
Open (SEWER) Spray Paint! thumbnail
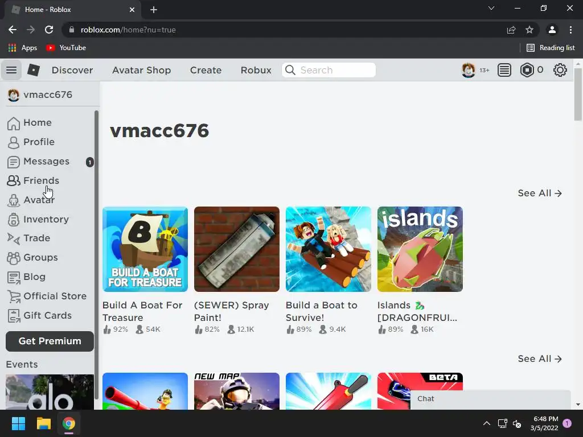(x=237, y=249)
